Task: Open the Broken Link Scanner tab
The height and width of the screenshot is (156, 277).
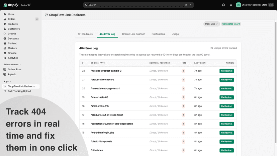Action: coord(133,34)
